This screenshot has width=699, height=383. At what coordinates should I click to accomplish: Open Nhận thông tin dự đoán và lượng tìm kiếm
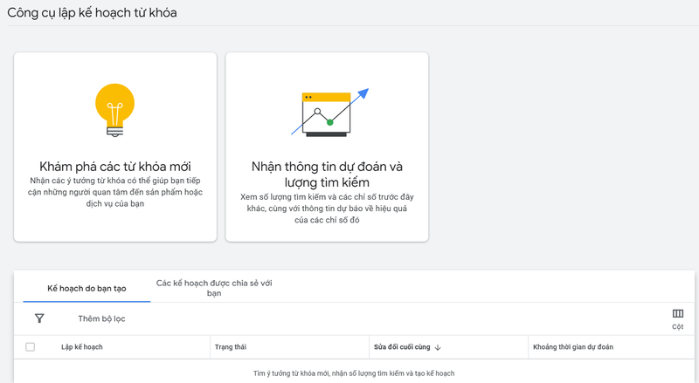[327, 147]
